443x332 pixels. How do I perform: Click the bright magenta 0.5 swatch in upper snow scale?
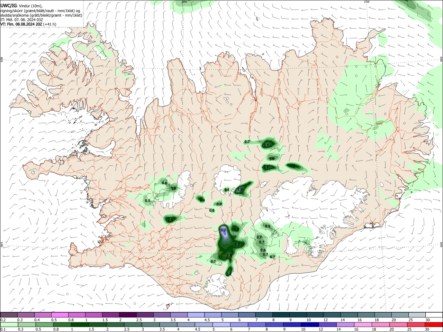pyautogui.click(x=60, y=315)
